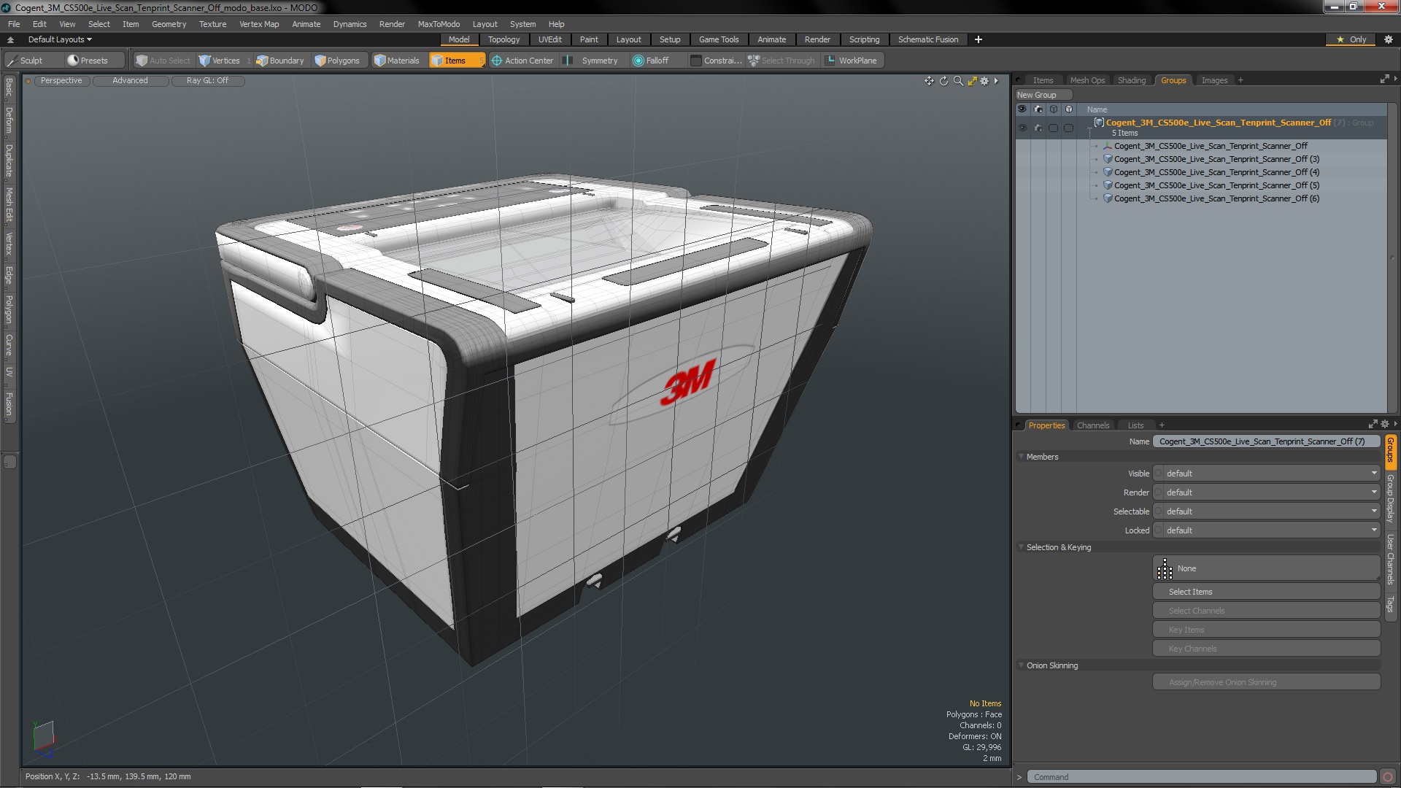Switch to the Schematic Fusion layout tab

(x=928, y=39)
